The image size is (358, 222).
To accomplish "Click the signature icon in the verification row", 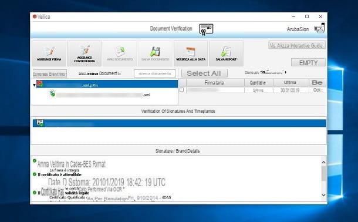I will coord(40,123).
